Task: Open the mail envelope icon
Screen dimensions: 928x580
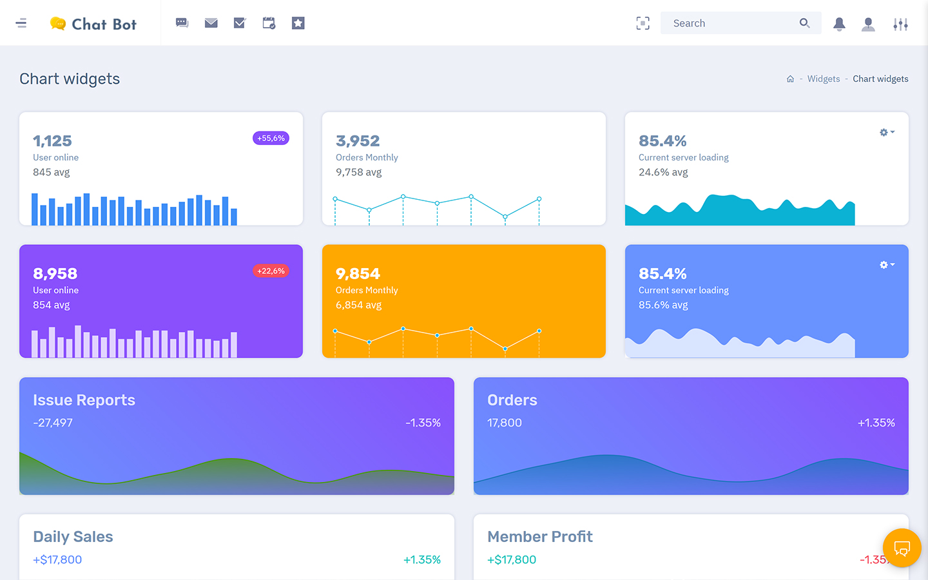Action: click(x=211, y=23)
